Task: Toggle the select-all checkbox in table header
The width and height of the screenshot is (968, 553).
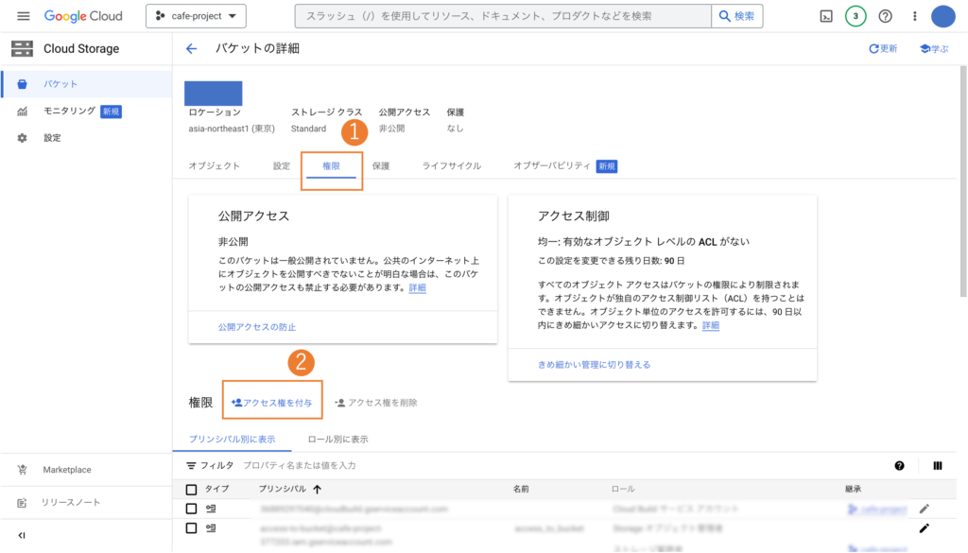Action: pyautogui.click(x=191, y=490)
